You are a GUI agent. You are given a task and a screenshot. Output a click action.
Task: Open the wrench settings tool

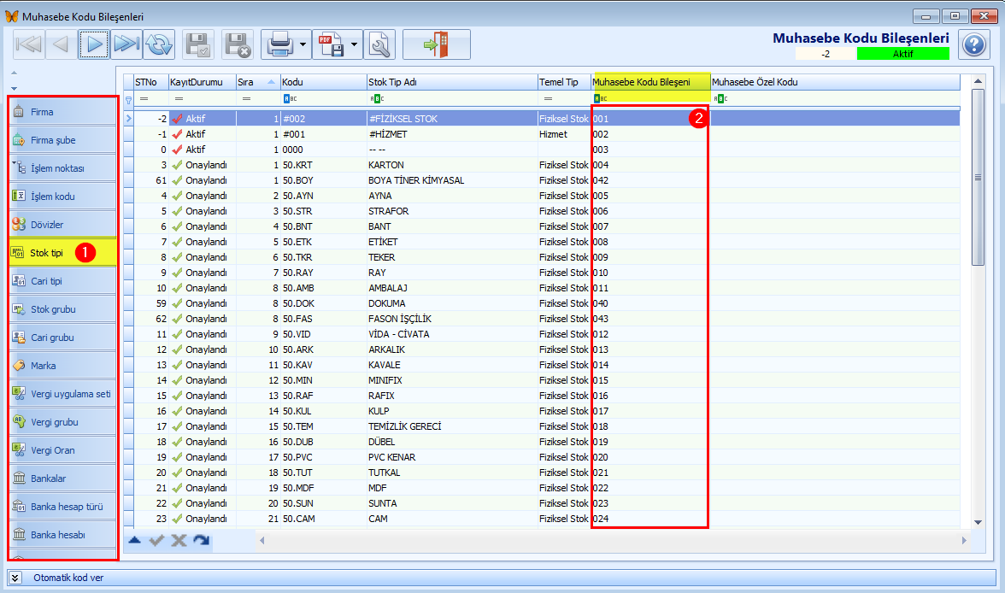379,44
